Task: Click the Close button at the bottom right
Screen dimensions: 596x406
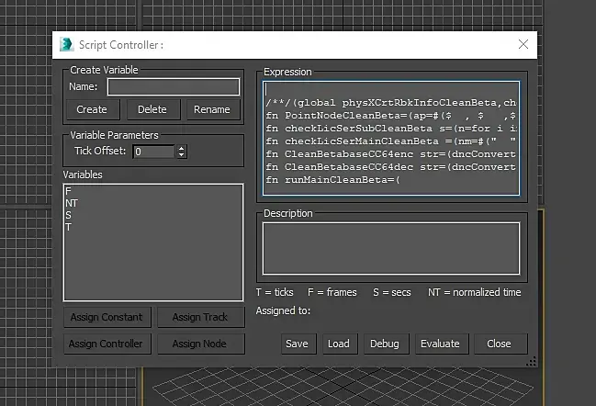Action: [x=500, y=344]
